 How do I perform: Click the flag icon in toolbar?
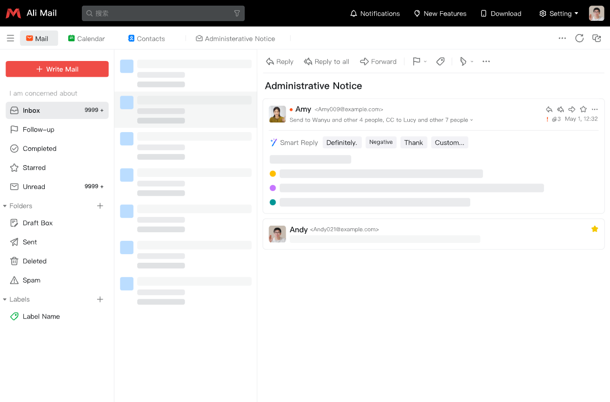[x=416, y=61]
